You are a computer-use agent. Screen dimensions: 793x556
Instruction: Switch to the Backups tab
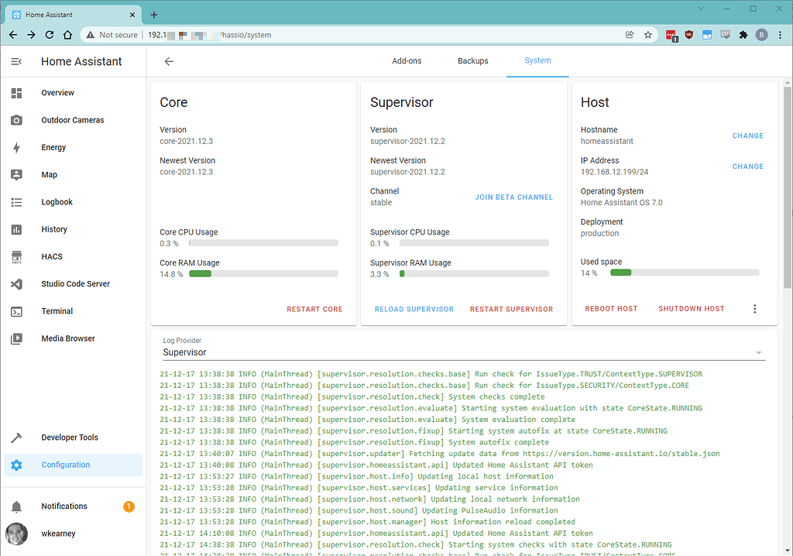(x=472, y=61)
